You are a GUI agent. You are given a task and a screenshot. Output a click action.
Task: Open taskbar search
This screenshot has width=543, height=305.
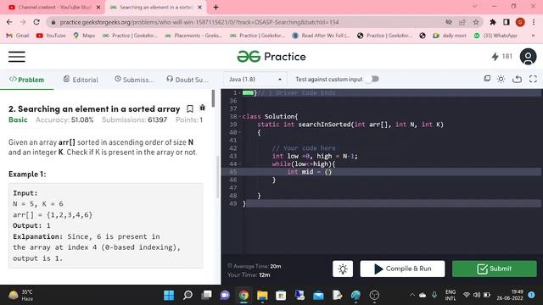[x=188, y=296]
